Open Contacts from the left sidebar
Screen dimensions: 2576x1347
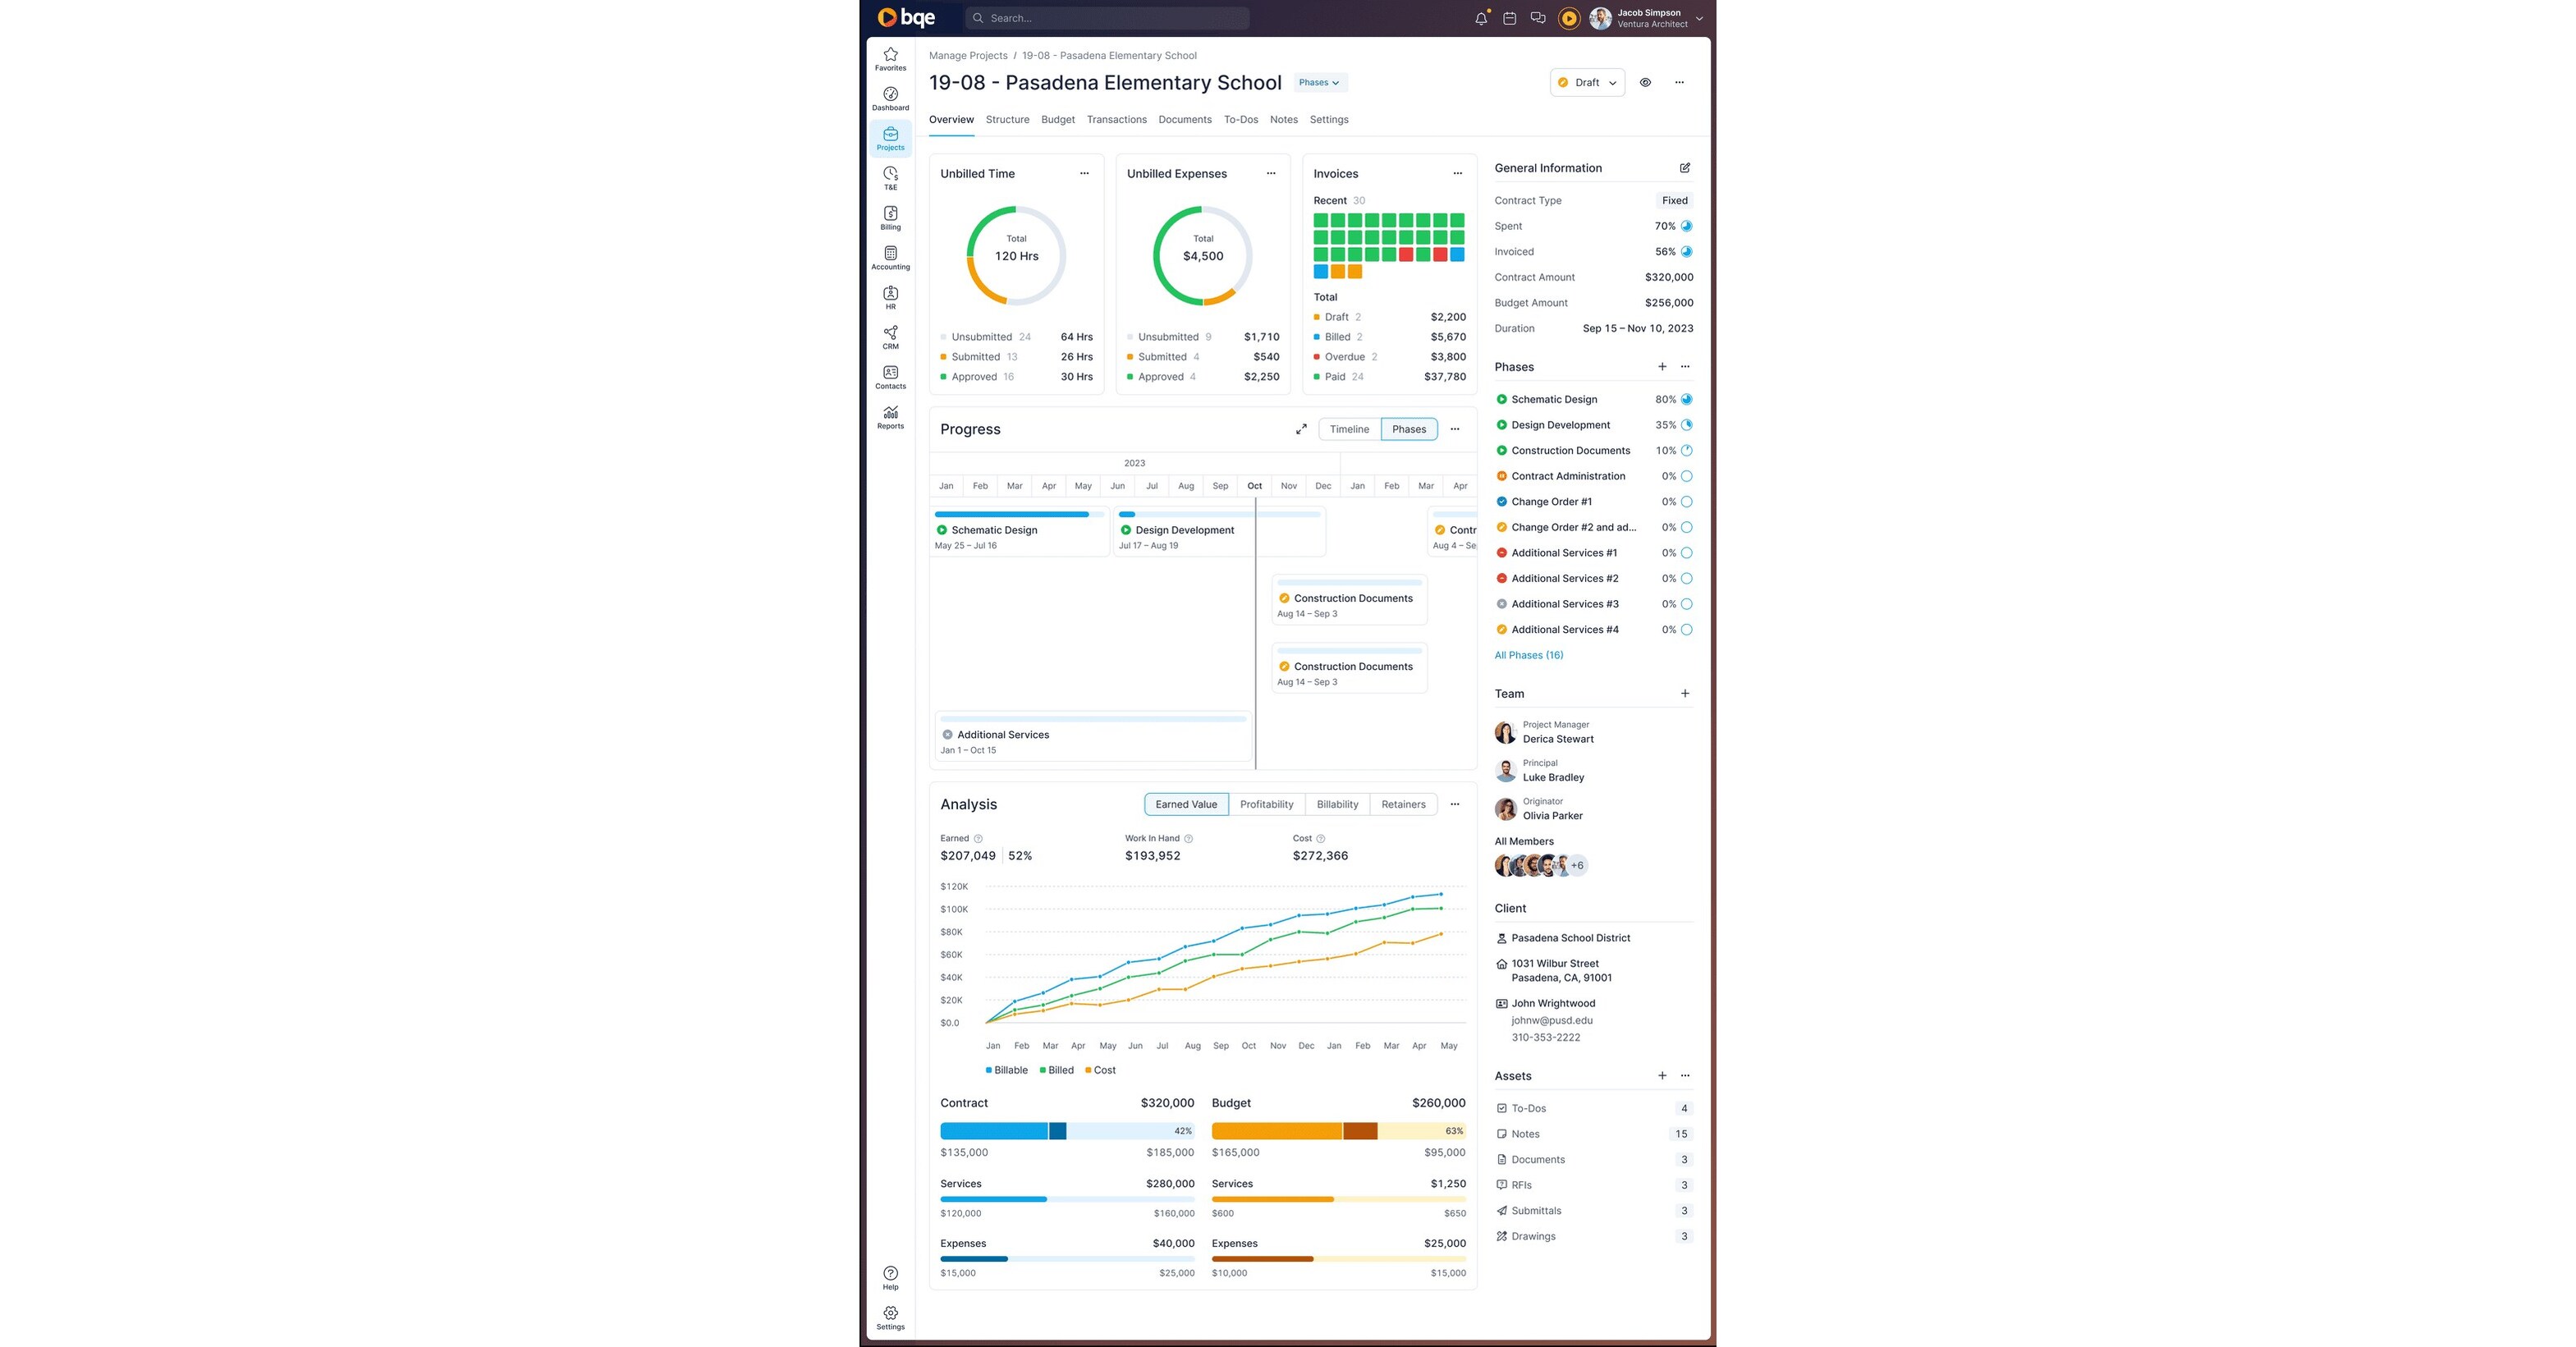[890, 378]
